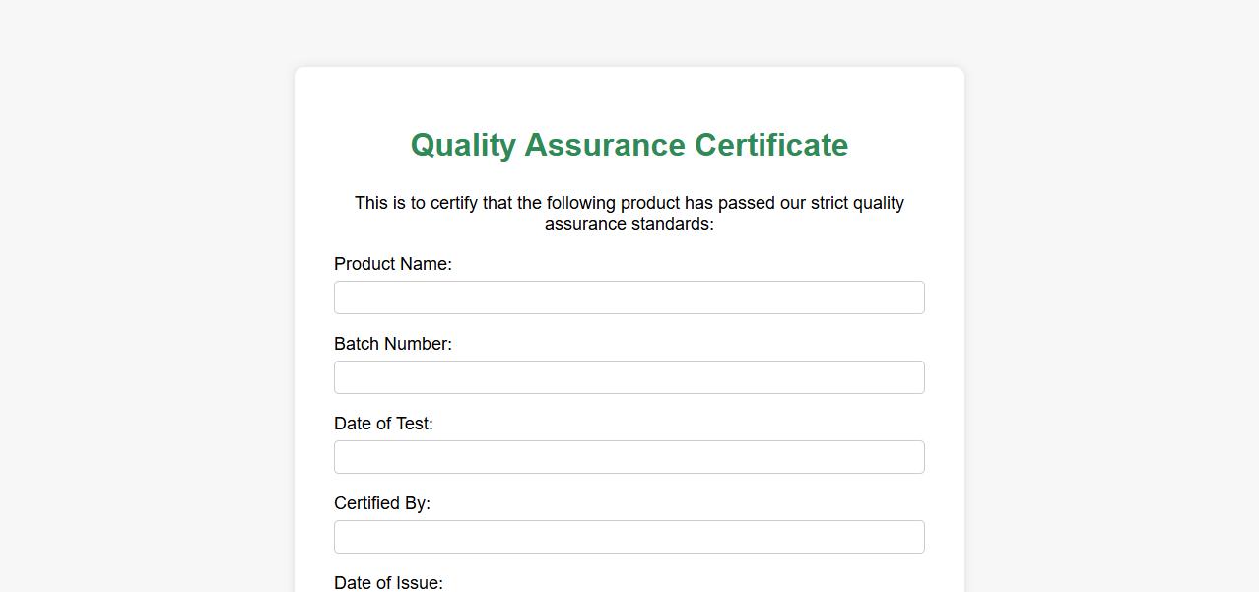Click the word "Certificate" in the green title

point(771,145)
